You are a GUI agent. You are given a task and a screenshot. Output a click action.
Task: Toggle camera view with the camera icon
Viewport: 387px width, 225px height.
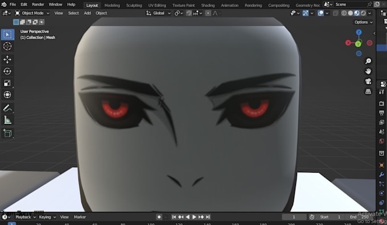368,81
